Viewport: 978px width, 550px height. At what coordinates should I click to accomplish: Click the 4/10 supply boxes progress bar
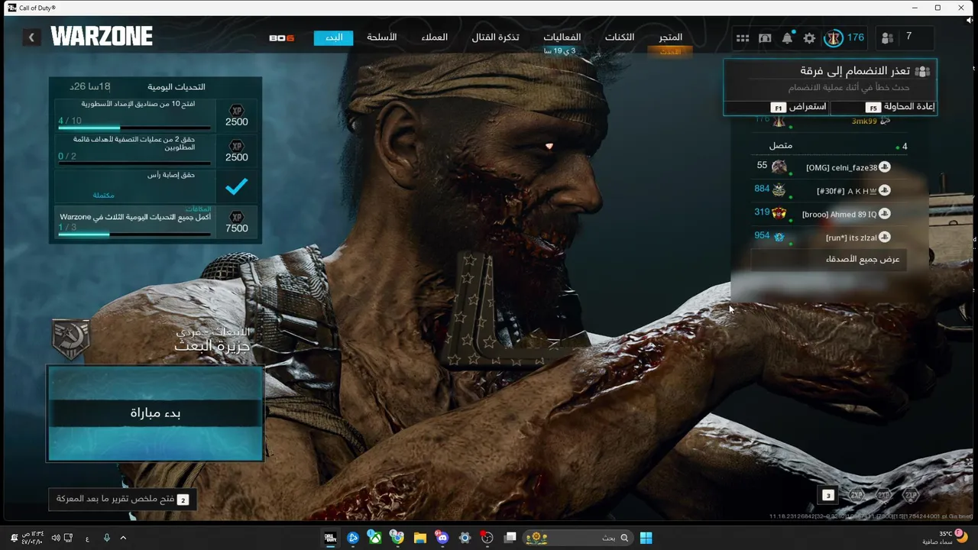click(134, 127)
